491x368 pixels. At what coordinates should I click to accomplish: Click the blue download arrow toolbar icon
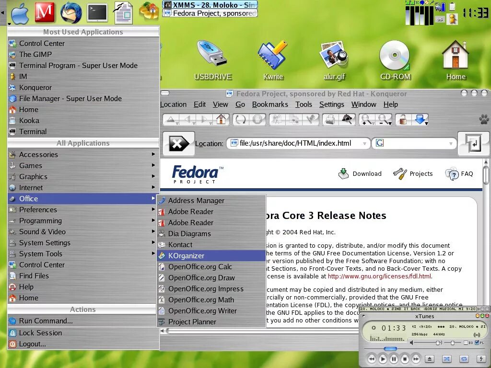click(420, 119)
